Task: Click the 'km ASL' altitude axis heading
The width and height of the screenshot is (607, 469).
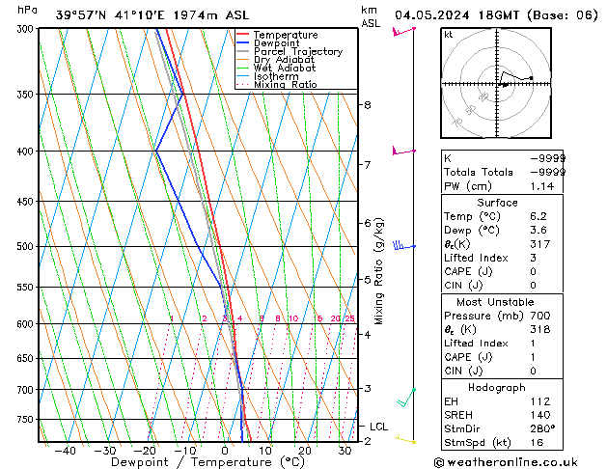Action: coord(371,16)
